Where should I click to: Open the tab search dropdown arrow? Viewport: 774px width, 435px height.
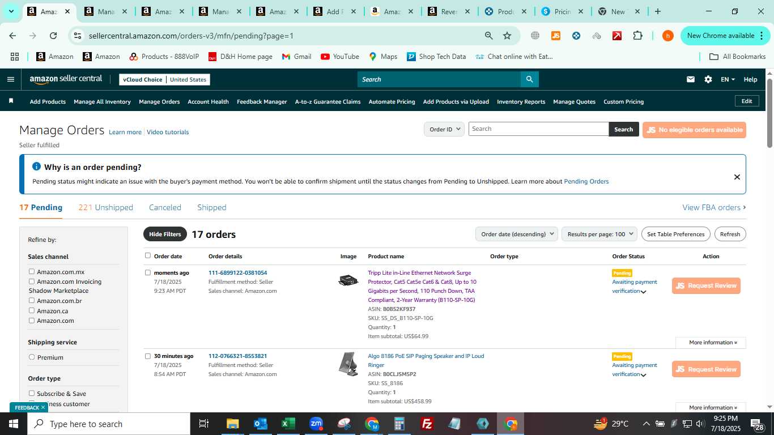tap(11, 11)
